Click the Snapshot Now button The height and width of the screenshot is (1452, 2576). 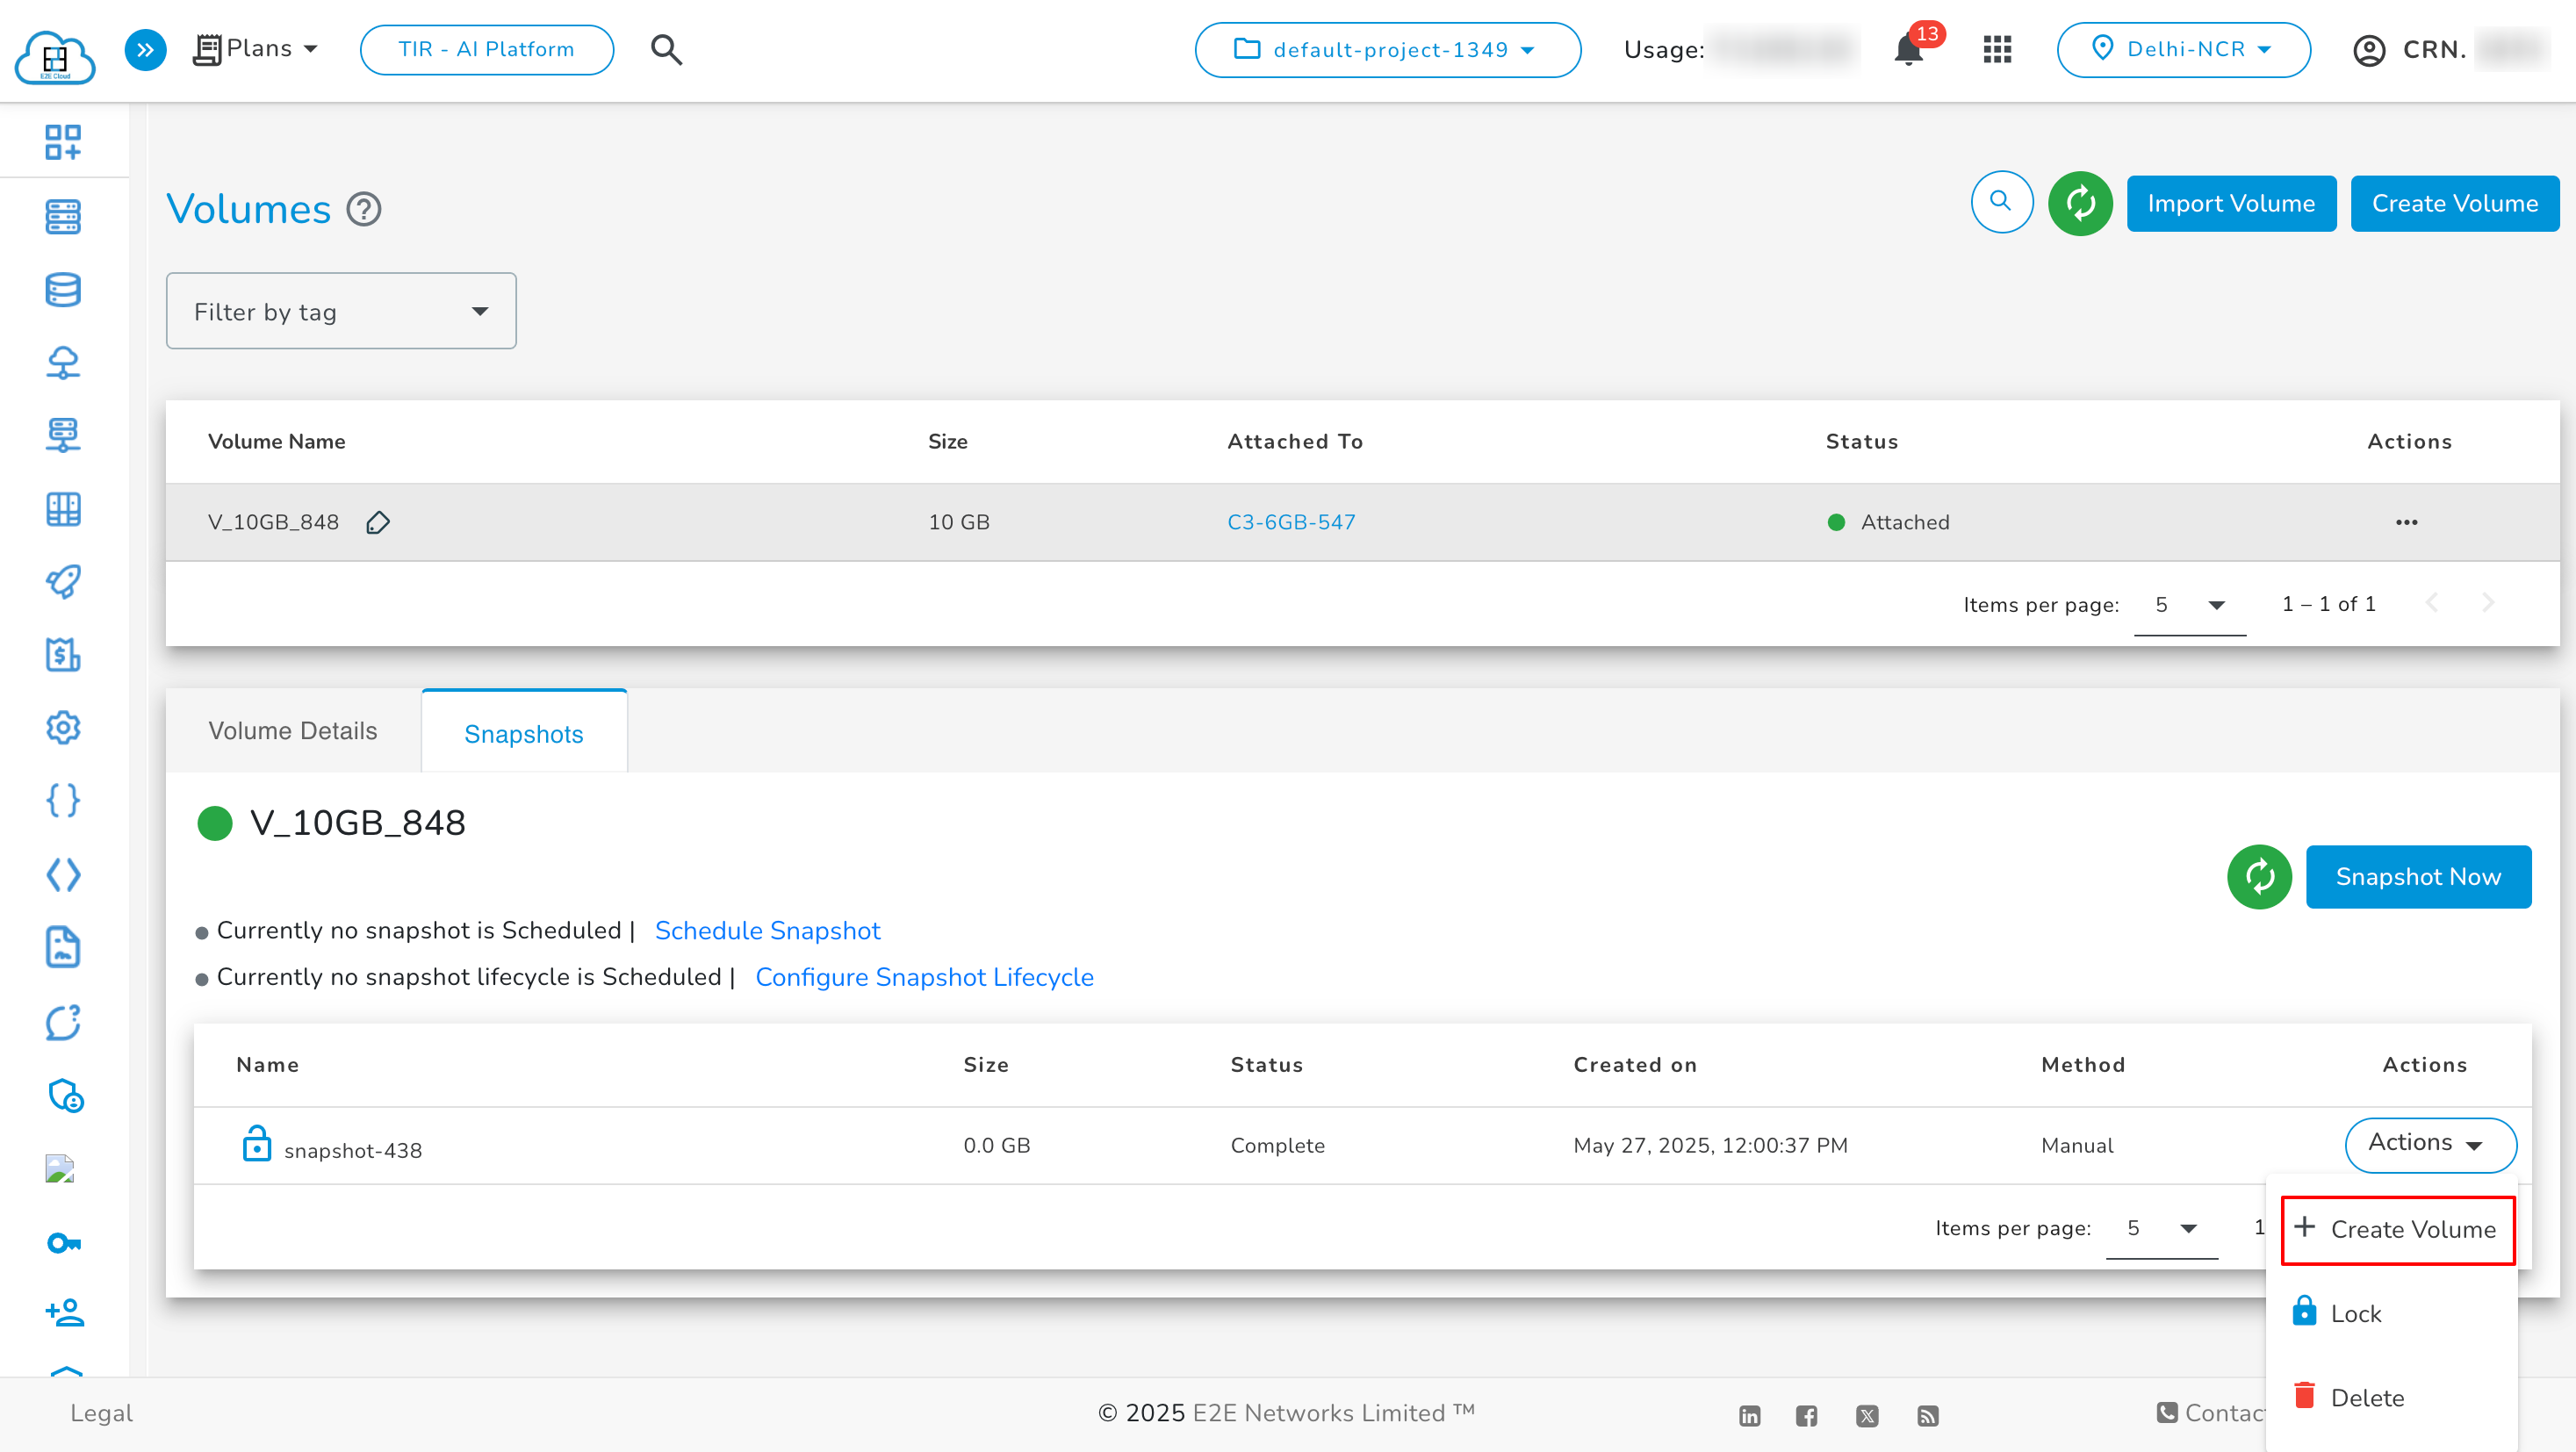point(2417,877)
